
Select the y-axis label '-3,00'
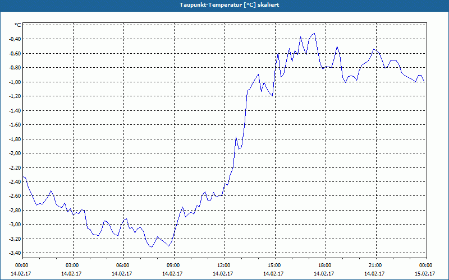coord(16,225)
